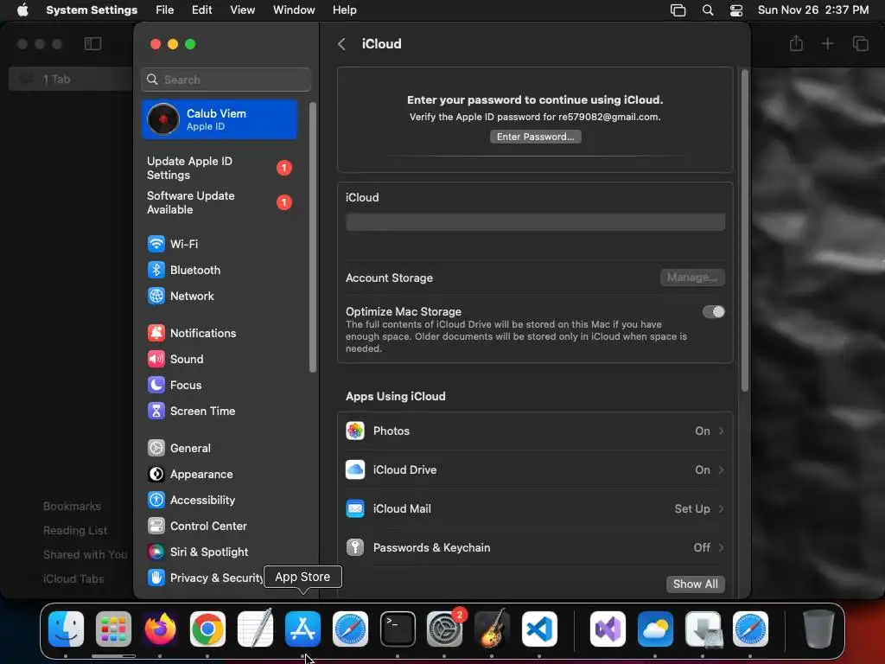Click iCloud Tabs in Safari sidebar
This screenshot has width=885, height=664.
(74, 579)
